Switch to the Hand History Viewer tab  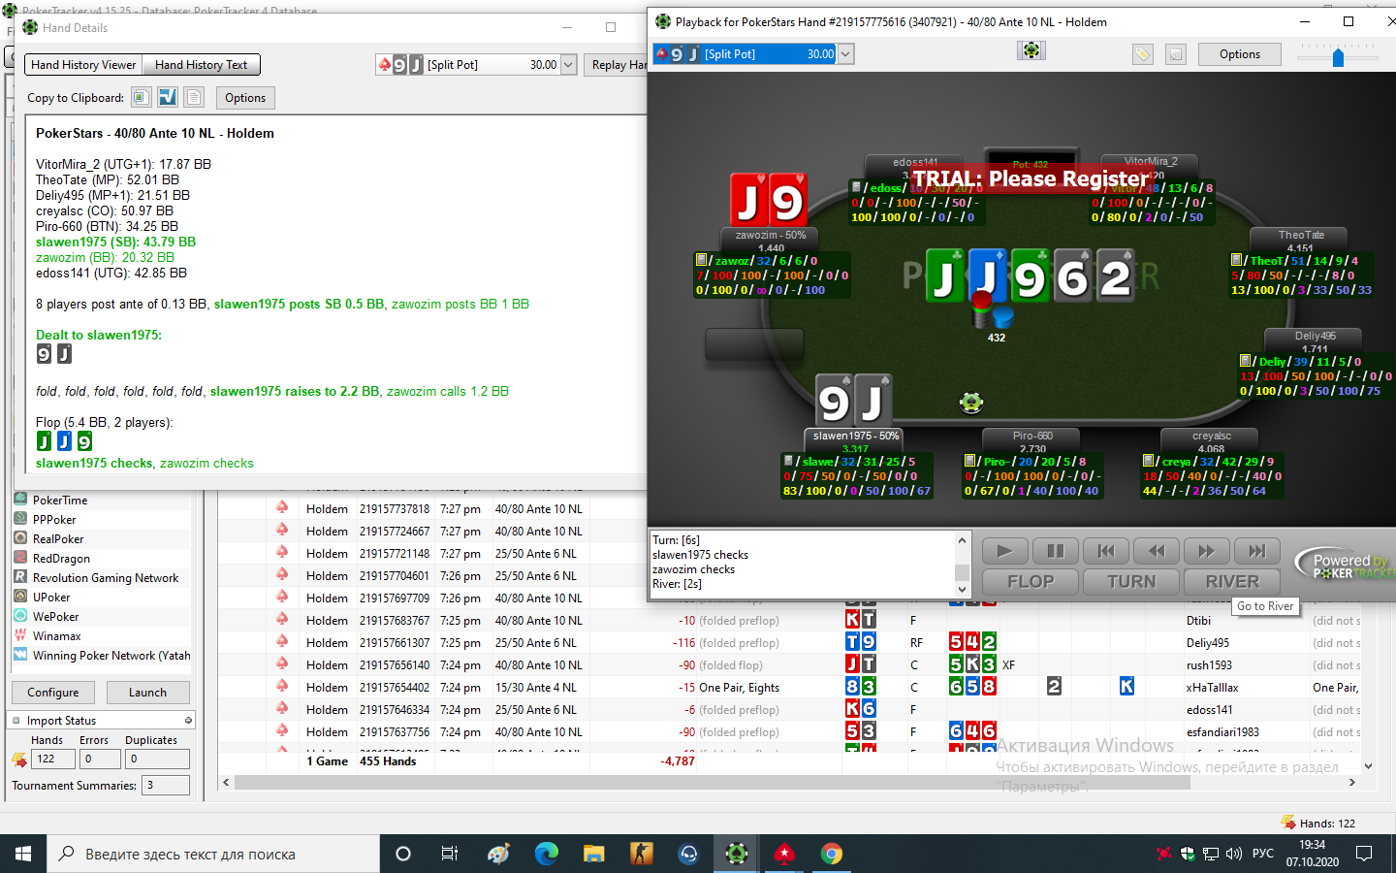point(83,65)
